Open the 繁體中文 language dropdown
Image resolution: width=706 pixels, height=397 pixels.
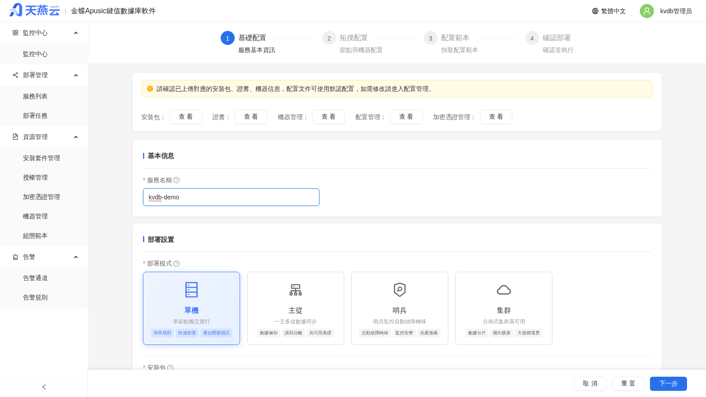pos(609,11)
